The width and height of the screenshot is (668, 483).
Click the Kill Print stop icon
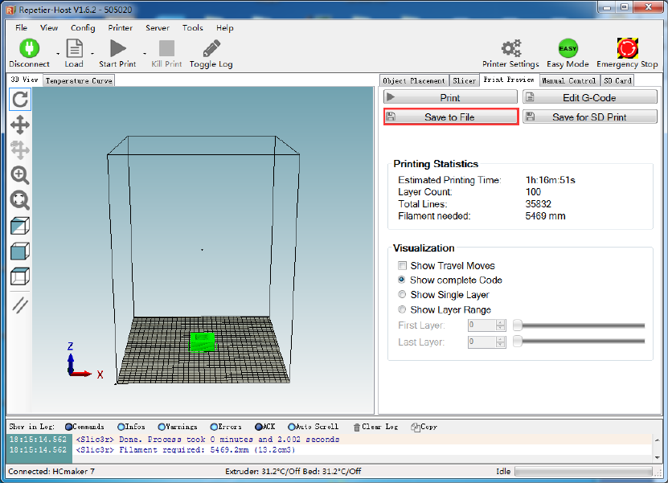coord(166,48)
